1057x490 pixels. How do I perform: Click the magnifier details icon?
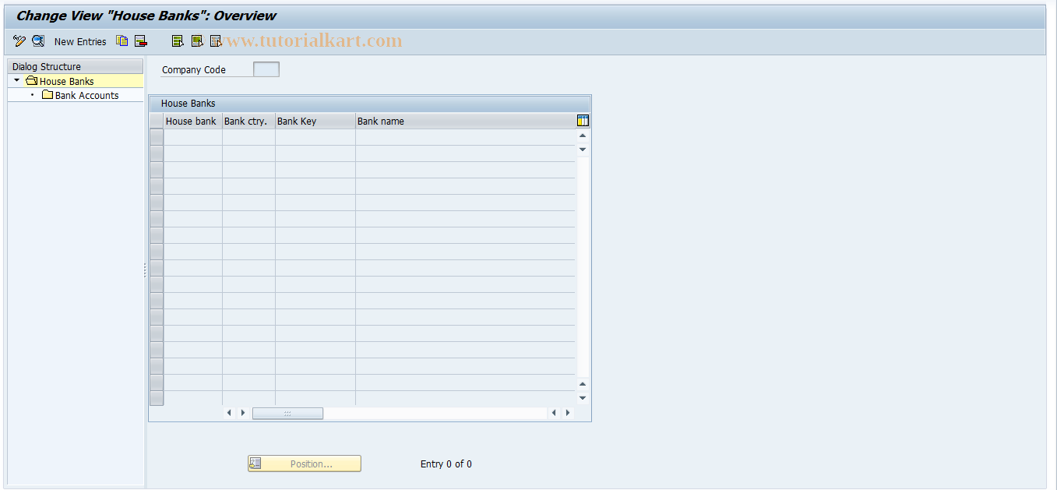pyautogui.click(x=38, y=41)
